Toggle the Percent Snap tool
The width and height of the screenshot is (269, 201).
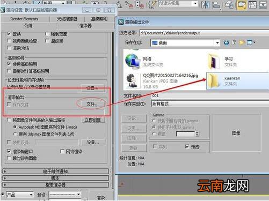point(129,4)
